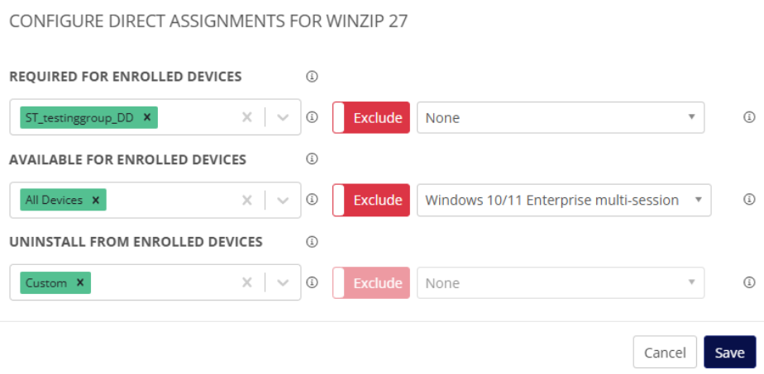Click the Cancel button
Viewport: 764px width, 374px height.
(x=665, y=353)
